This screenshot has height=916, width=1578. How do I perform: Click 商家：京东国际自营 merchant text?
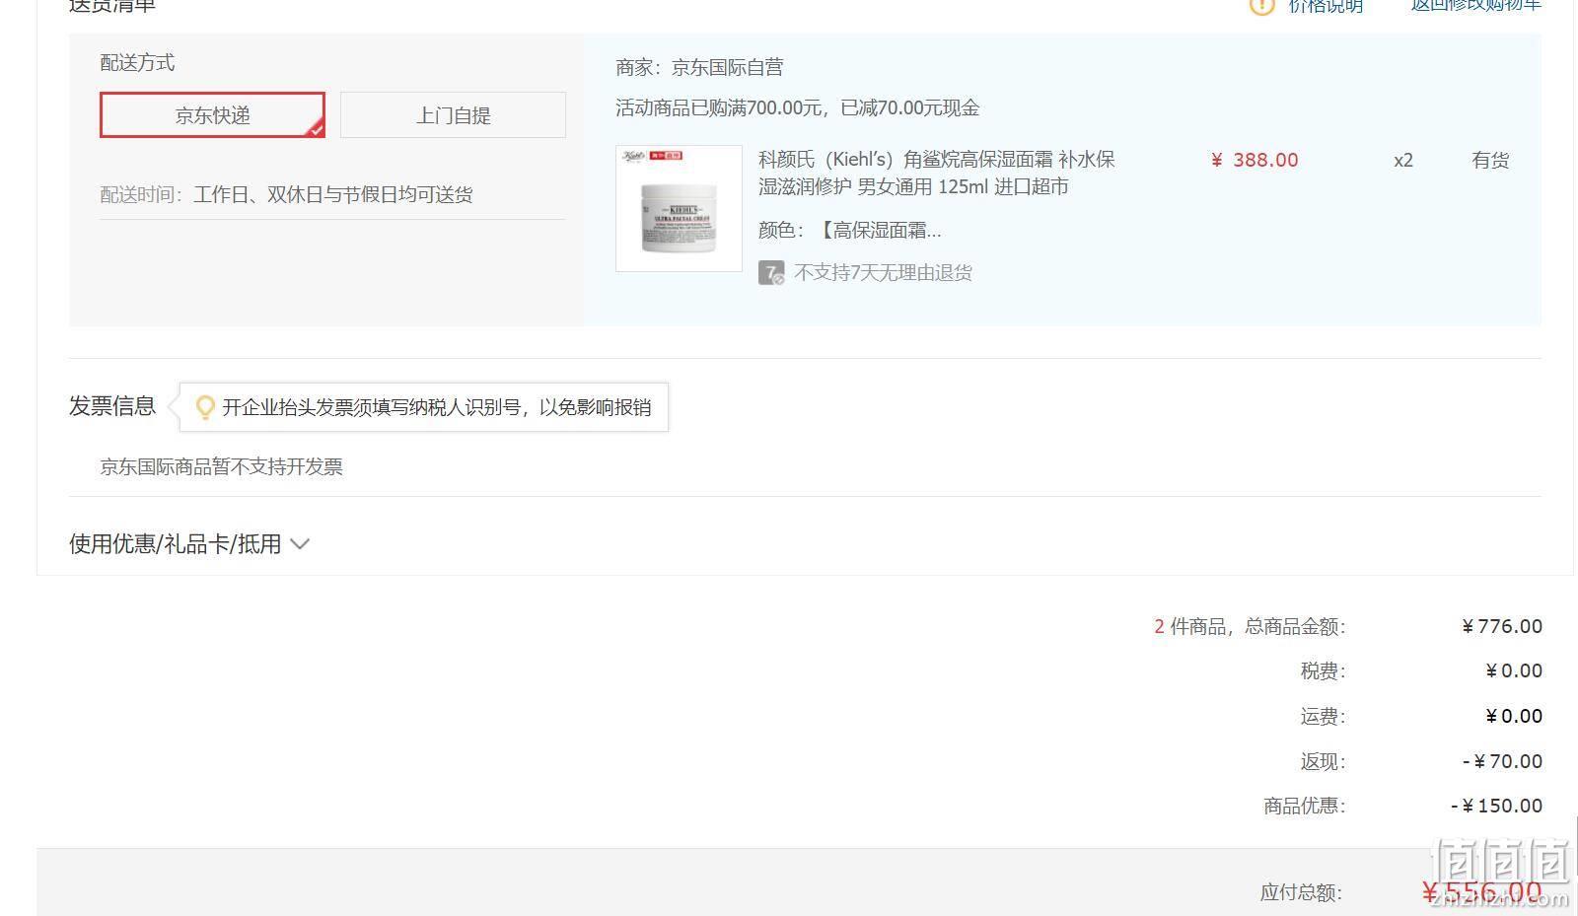click(x=699, y=68)
